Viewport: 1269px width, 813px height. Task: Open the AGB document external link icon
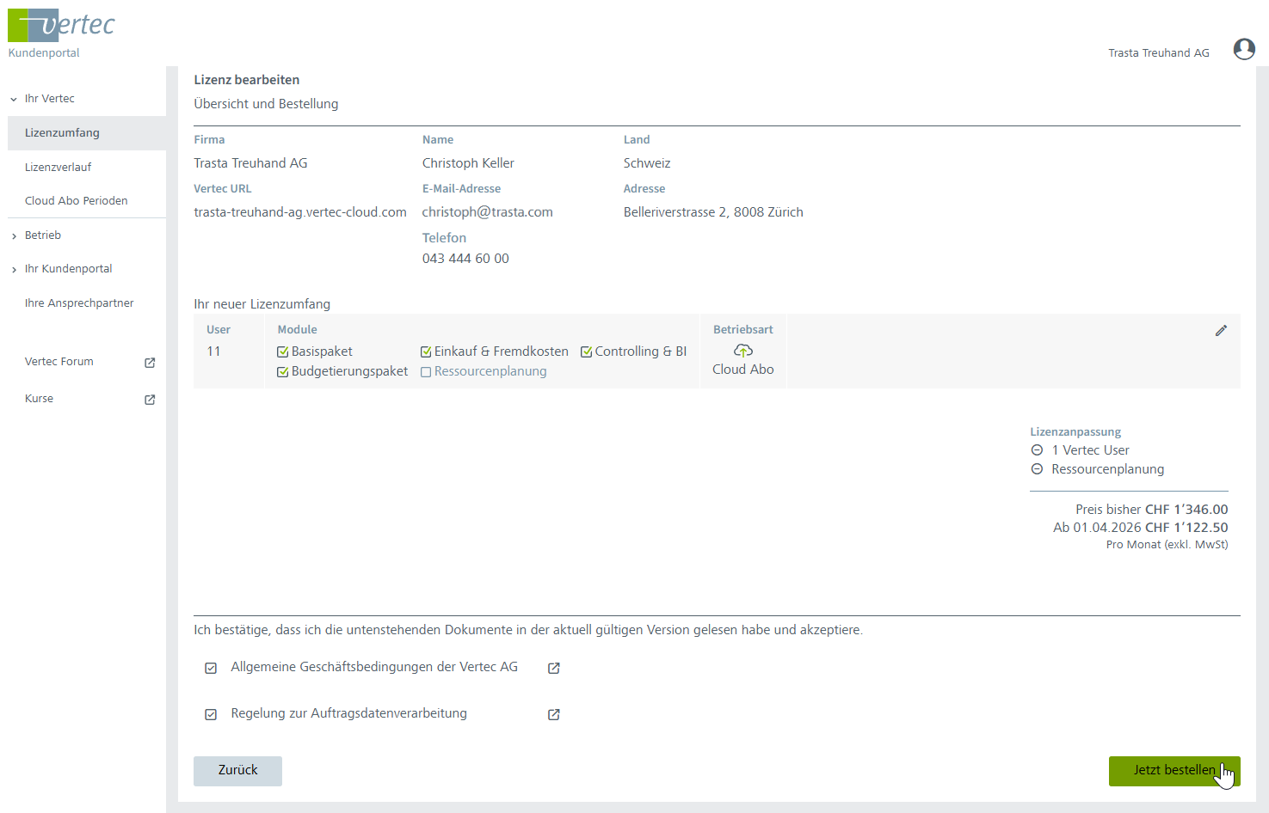point(554,669)
